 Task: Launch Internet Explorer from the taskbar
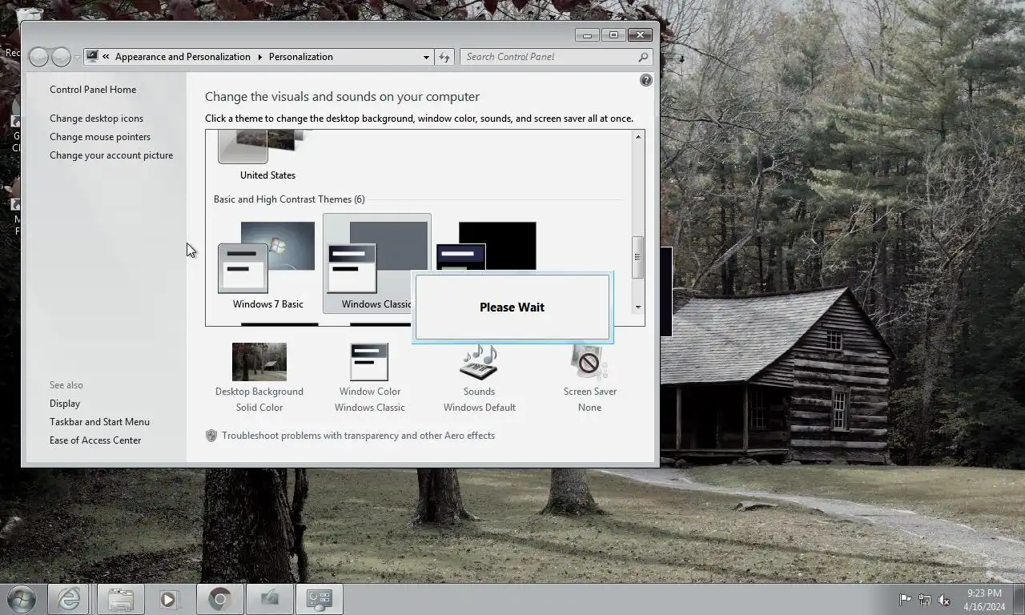68,599
